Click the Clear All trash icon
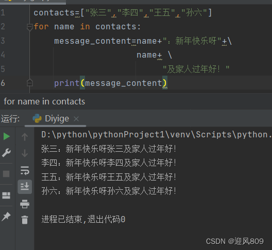Viewport: 272px width, 250px height. (25, 220)
